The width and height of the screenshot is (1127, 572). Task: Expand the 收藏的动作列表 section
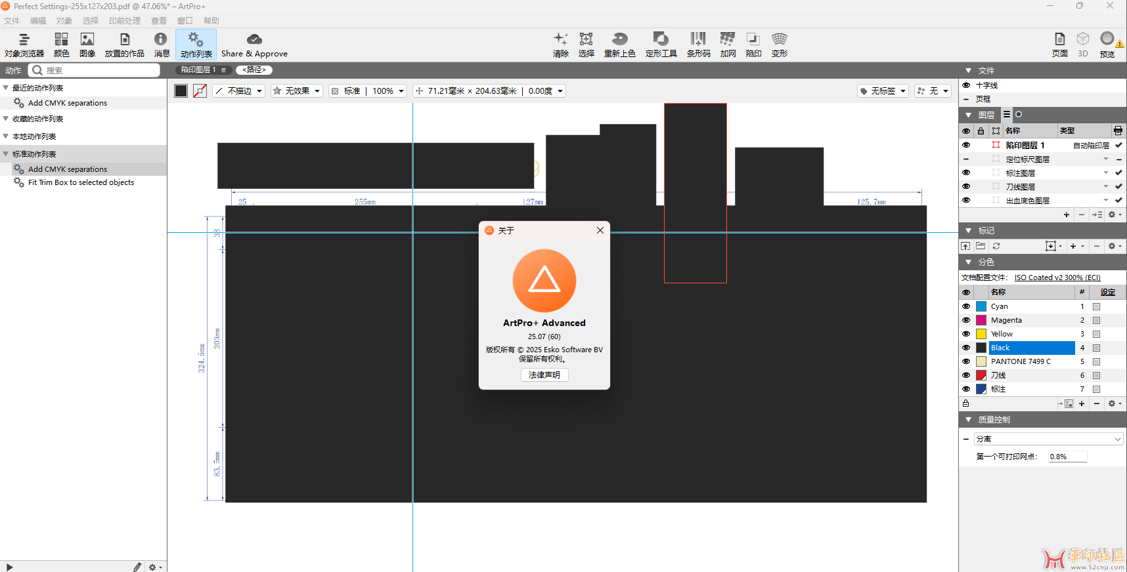pos(6,118)
